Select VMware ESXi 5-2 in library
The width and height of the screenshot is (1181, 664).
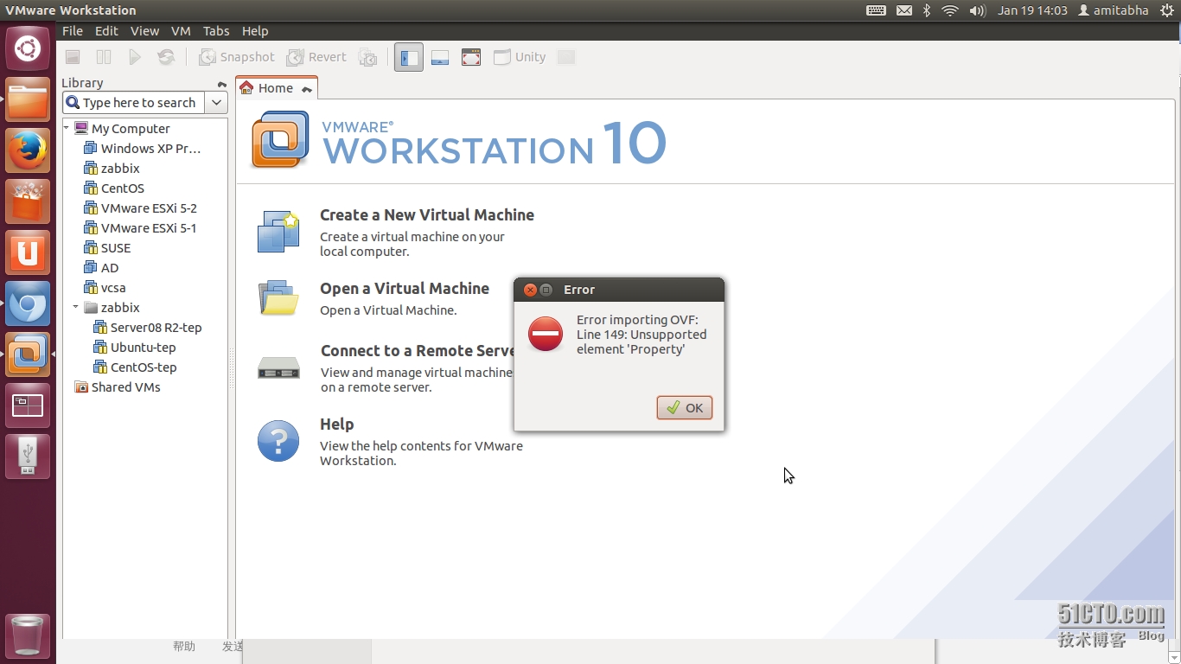click(x=140, y=207)
